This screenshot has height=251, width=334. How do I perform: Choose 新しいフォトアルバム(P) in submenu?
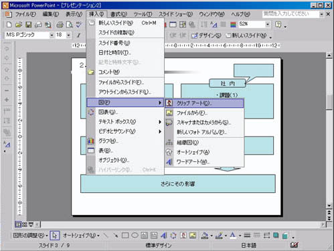pos(204,132)
